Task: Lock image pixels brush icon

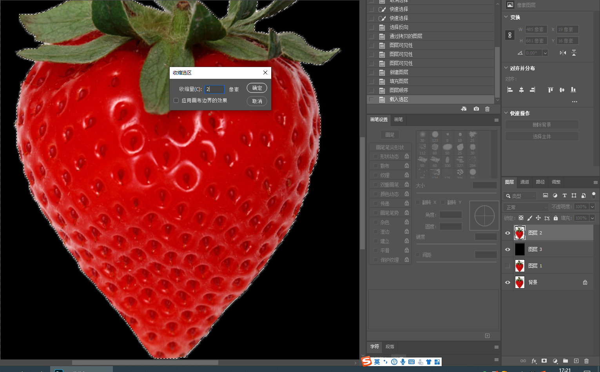Action: point(529,218)
